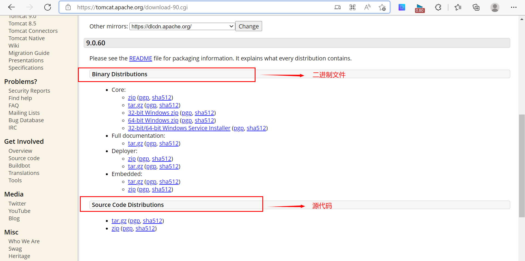The height and width of the screenshot is (261, 525).
Task: Open the Wiki sidebar link
Action: (x=14, y=46)
